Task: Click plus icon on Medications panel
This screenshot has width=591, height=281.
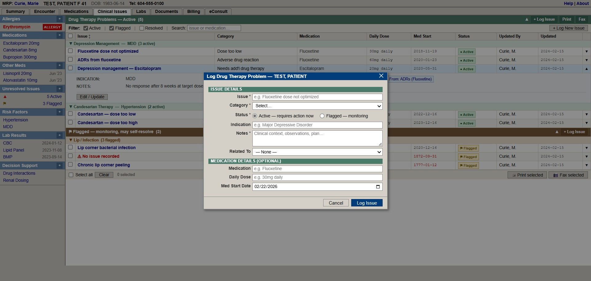Action: [x=60, y=35]
